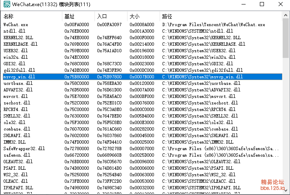Click base address 0x00FA0000

[x=77, y=24]
